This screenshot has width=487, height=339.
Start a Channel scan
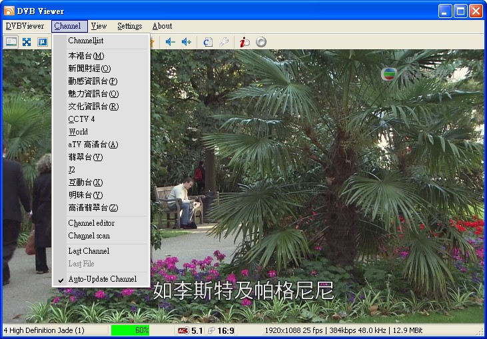pyautogui.click(x=89, y=236)
